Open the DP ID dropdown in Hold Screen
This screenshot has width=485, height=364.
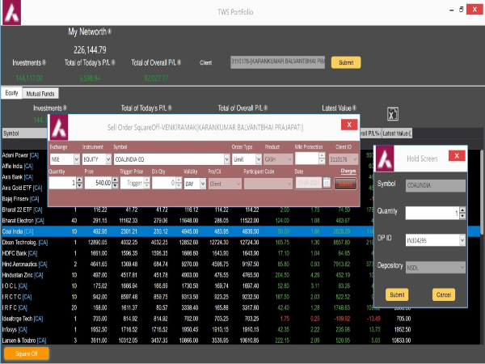click(x=462, y=240)
